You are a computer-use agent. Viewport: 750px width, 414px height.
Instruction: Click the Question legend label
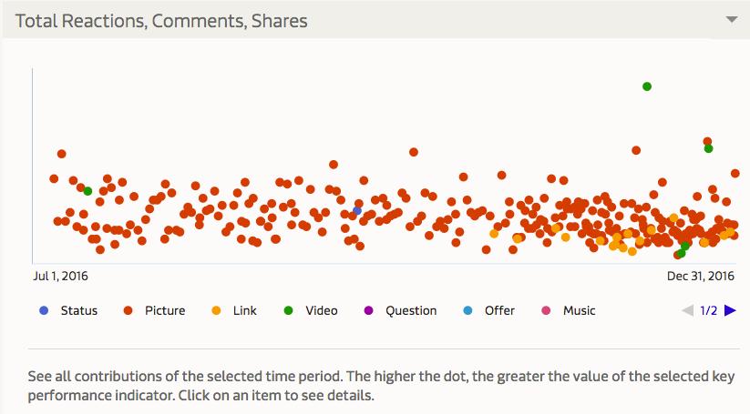point(411,310)
